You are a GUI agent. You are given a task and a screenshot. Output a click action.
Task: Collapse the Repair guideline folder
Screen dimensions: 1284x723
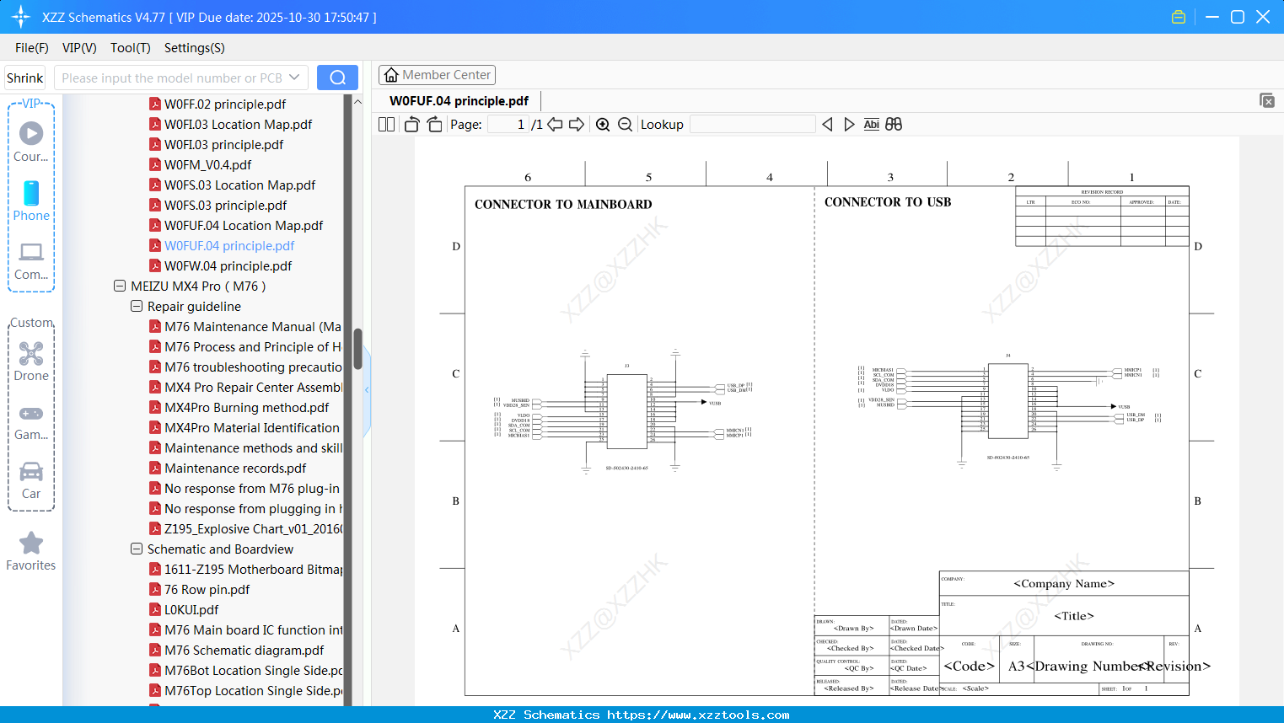point(137,307)
